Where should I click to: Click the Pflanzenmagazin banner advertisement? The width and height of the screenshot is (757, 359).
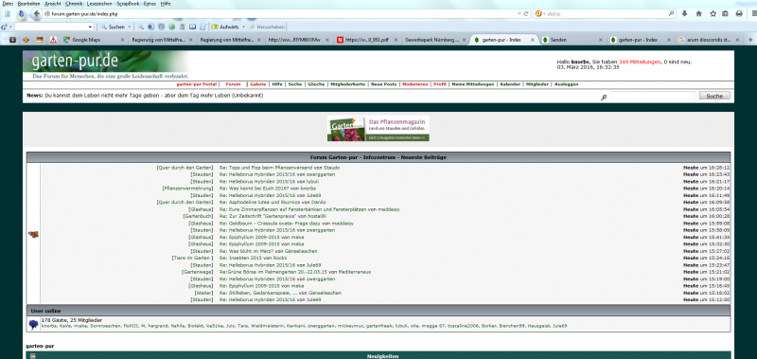coord(378,129)
